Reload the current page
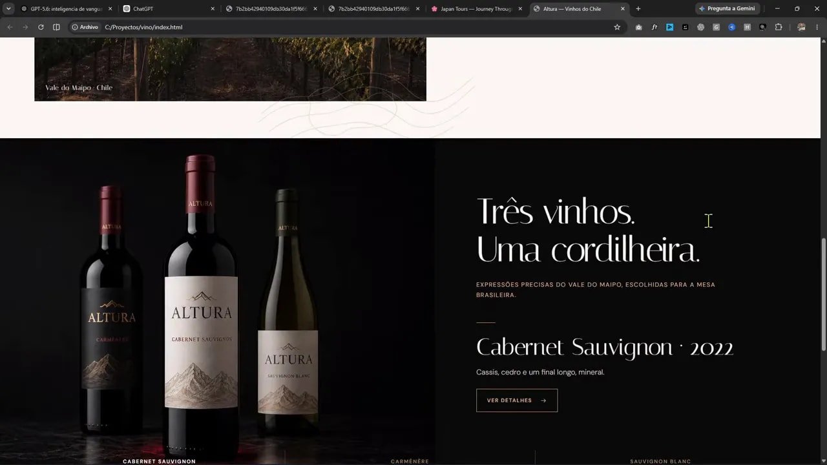The height and width of the screenshot is (465, 827). [41, 27]
